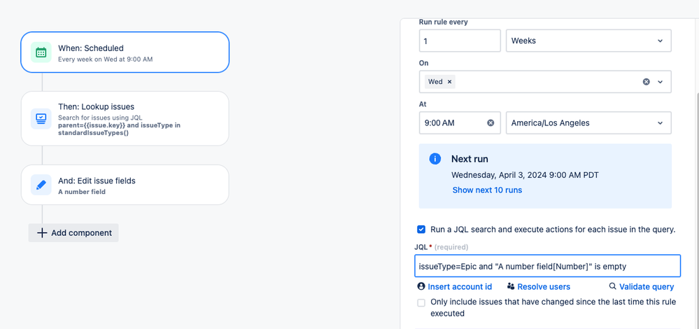Click the Lookup issues monitor icon
Screen dimensions: 699x329
[x=41, y=118]
